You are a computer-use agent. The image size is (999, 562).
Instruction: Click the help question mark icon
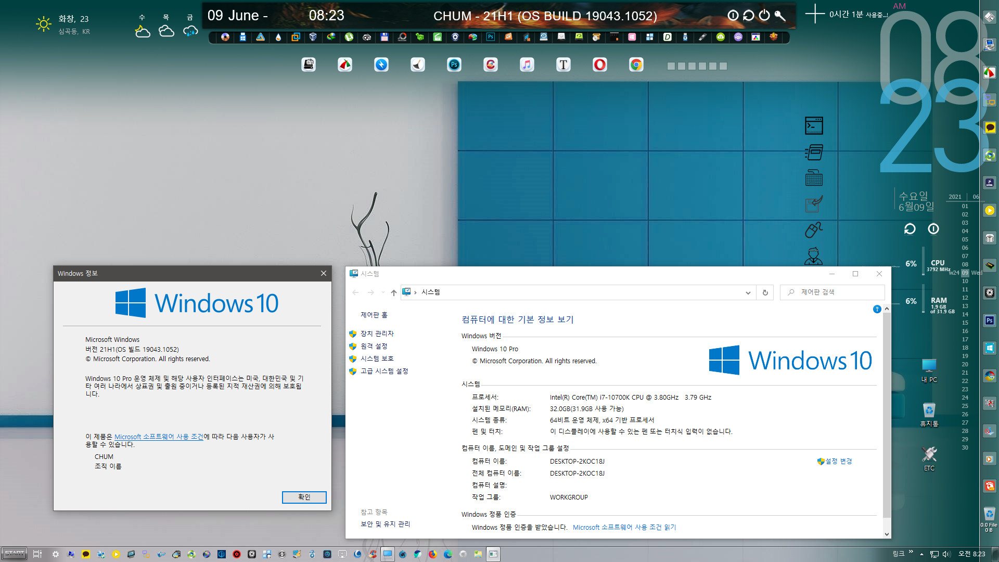pyautogui.click(x=877, y=309)
